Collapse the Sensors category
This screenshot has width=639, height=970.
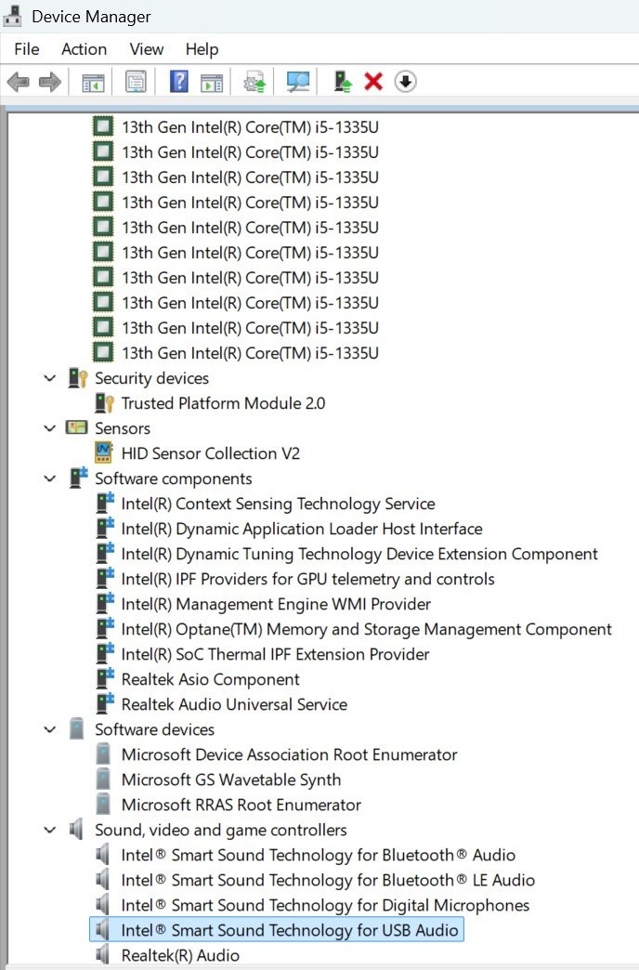pyautogui.click(x=50, y=428)
